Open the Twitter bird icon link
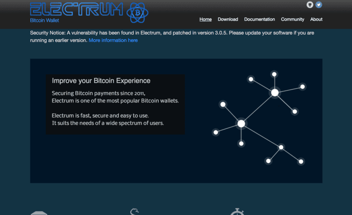The image size is (352, 215). (319, 5)
